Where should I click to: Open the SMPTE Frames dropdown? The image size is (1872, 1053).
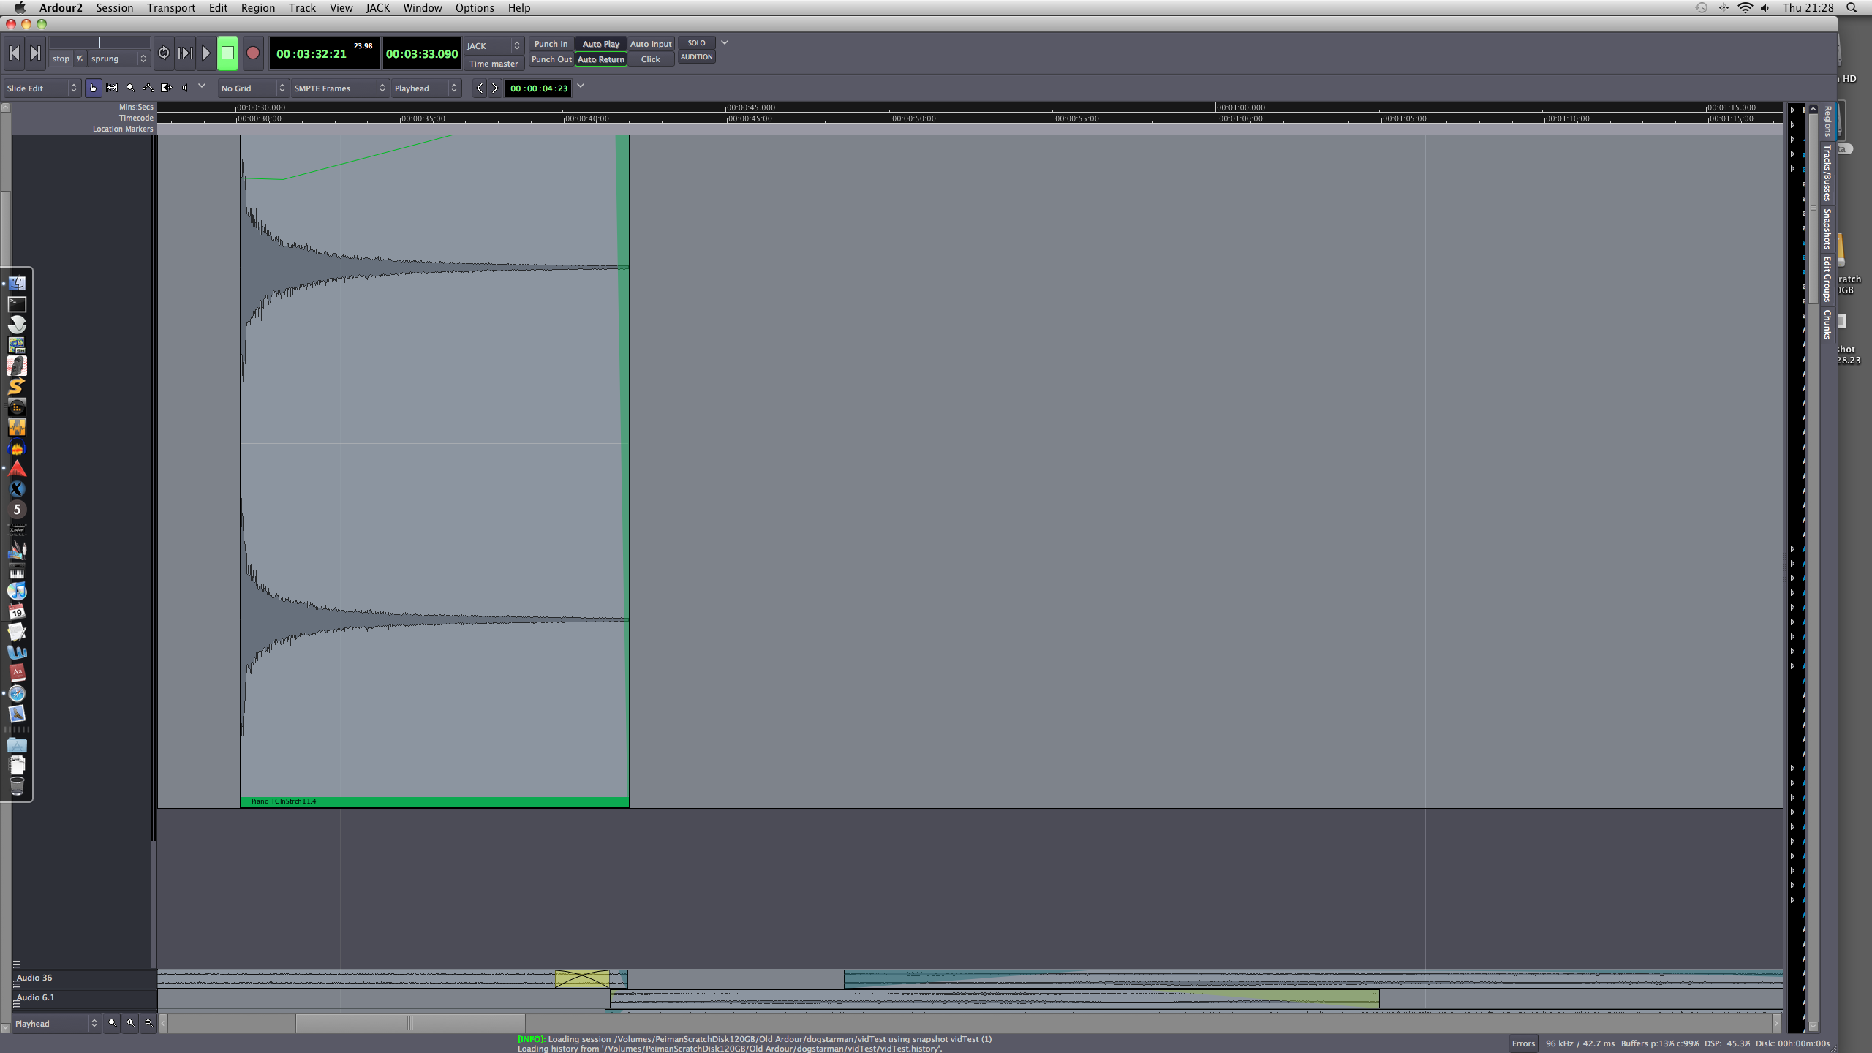339,88
